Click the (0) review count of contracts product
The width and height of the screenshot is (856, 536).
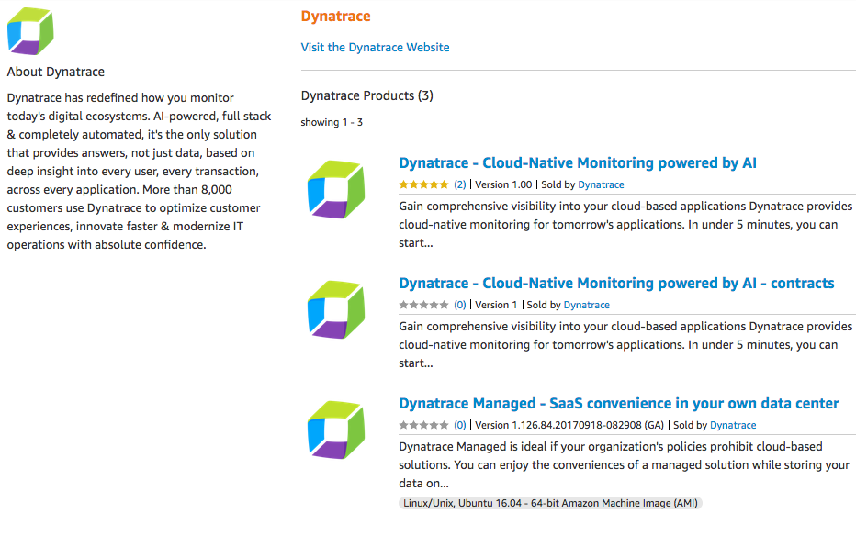(x=460, y=305)
